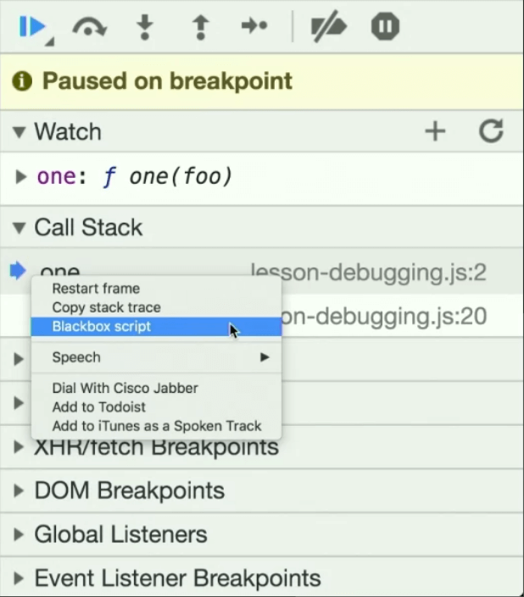Expand DOM Breakpoints section
This screenshot has height=597, width=524.
point(20,491)
